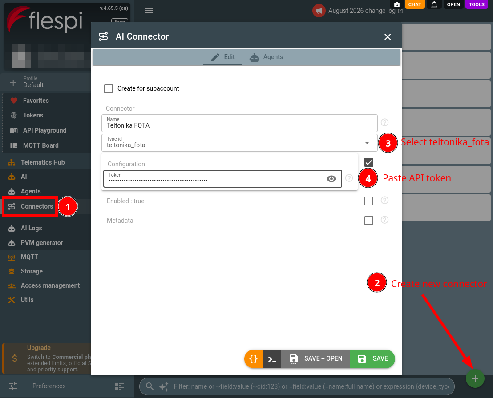The height and width of the screenshot is (398, 493).
Task: Switch to the Agents tab
Action: (x=267, y=57)
